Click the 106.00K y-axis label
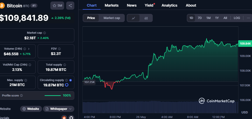This screenshot has height=119, width=252. [x=245, y=100]
